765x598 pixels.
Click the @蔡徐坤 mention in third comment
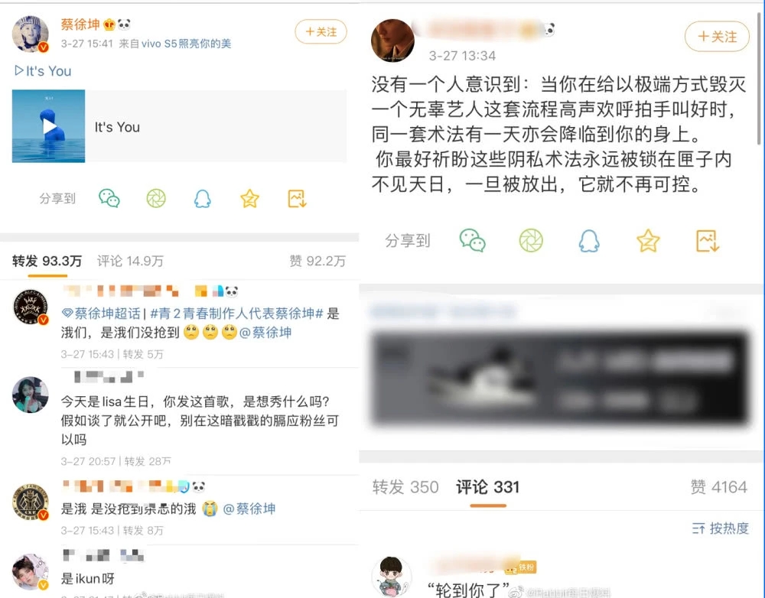[249, 509]
